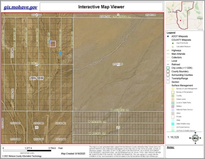205x159 pixels.
Task: Click the State Wildlife Area cyan swatch
Action: [x=173, y=123]
